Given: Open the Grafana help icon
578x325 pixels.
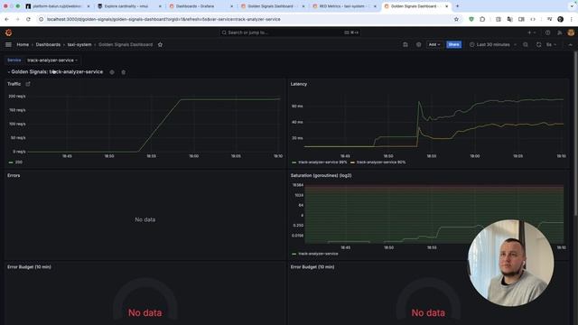Looking at the screenshot, I should tap(548, 32).
